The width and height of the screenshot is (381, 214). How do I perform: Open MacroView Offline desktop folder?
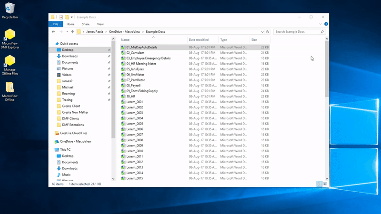click(10, 91)
